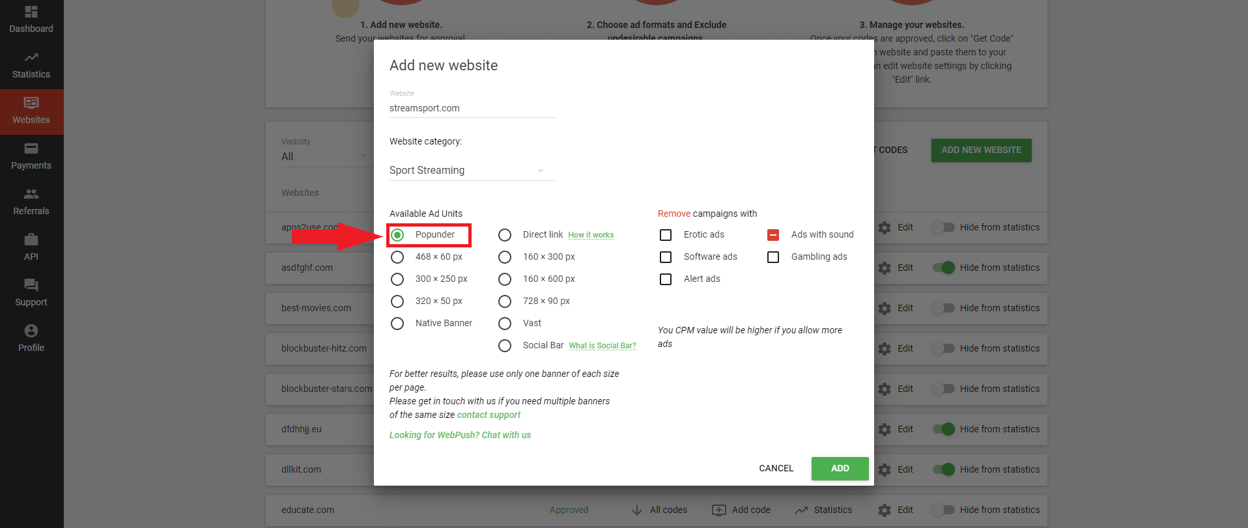This screenshot has width=1248, height=528.
Task: Check the Gambling ads checkbox
Action: pos(773,257)
